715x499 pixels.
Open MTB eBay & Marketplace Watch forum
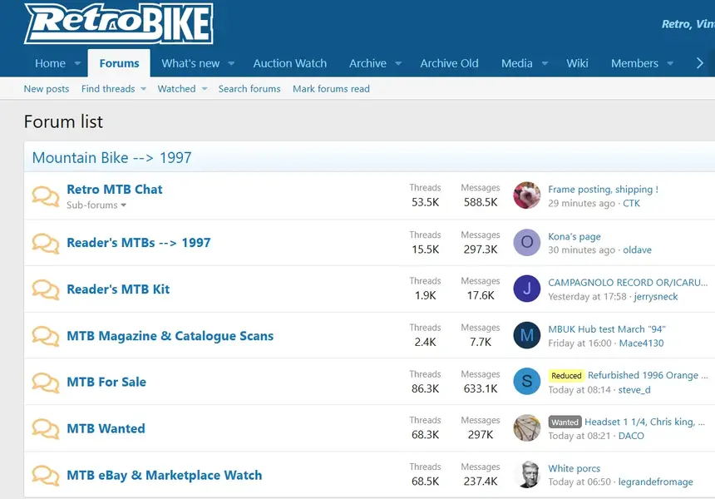pos(164,475)
